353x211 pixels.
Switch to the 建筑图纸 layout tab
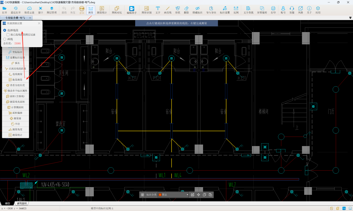tap(22, 203)
